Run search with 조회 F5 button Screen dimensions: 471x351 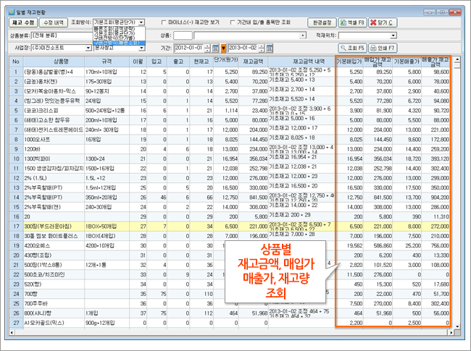[352, 48]
